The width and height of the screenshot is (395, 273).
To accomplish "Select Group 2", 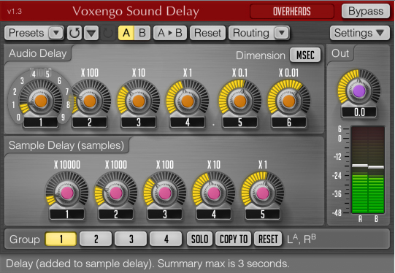I will (x=96, y=239).
